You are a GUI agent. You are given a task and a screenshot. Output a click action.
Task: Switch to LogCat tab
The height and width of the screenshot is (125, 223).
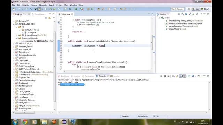[x=115, y=76]
